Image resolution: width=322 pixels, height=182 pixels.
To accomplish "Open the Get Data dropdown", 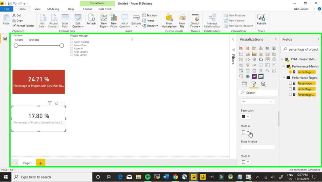I will click(x=42, y=21).
